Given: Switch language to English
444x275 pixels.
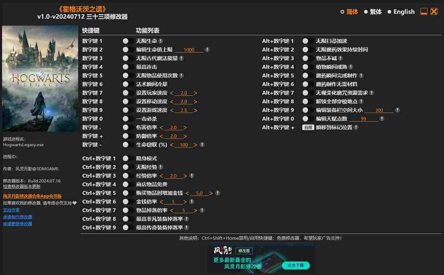Looking at the screenshot, I should tap(401, 12).
